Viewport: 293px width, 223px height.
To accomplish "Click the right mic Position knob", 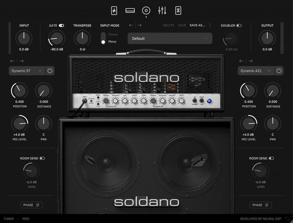I will point(249,90).
